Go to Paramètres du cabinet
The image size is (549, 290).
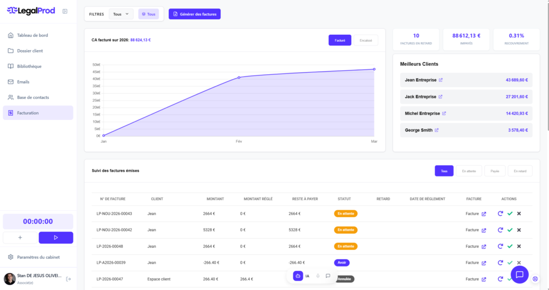click(38, 257)
